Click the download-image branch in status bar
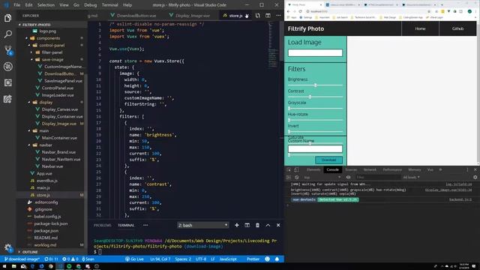The width and height of the screenshot is (480, 270). (22, 259)
